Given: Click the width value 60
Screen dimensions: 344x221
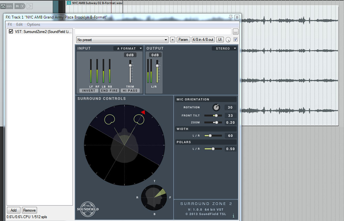Looking at the screenshot, I should 230,136.
